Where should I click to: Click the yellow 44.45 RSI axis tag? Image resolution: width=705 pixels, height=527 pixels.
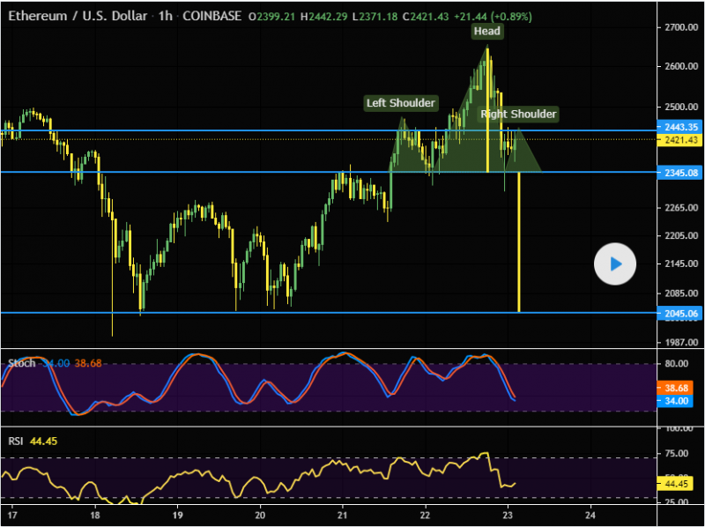coord(676,483)
